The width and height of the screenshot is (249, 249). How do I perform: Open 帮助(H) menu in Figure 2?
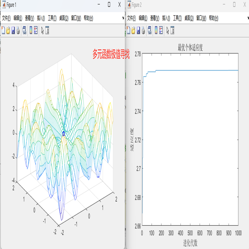coord(214,18)
